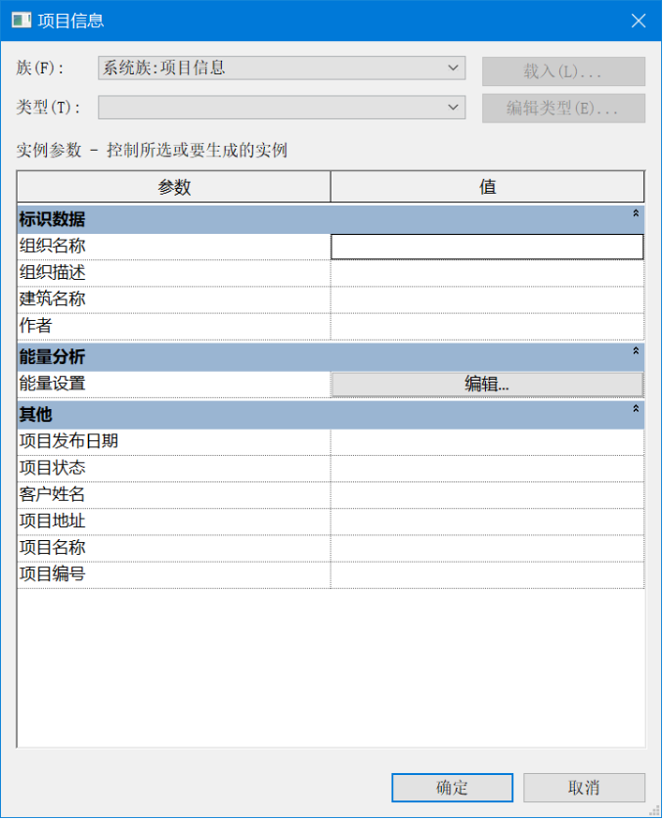Image resolution: width=663 pixels, height=820 pixels.
Task: Select the 客户姓名 parameter label
Action: click(52, 495)
